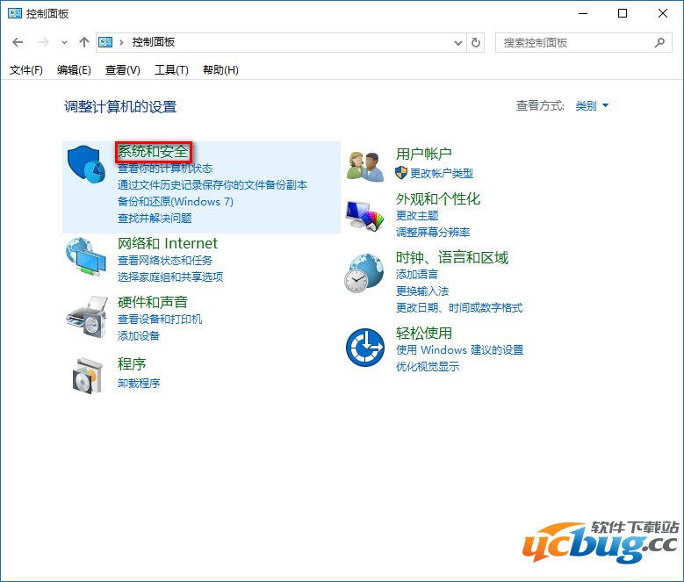Open the Ease of Access blue icon
The width and height of the screenshot is (684, 582).
click(x=364, y=348)
